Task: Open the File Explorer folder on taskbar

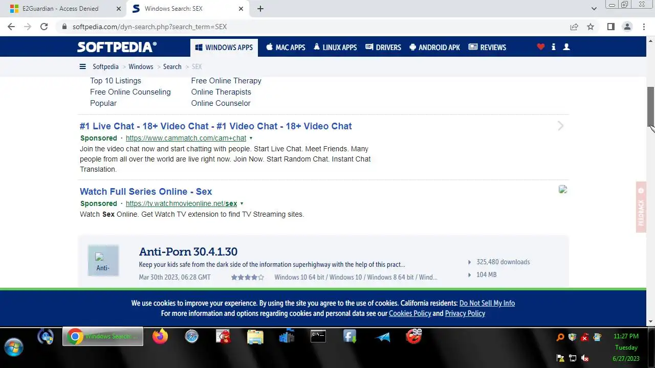Action: click(255, 336)
